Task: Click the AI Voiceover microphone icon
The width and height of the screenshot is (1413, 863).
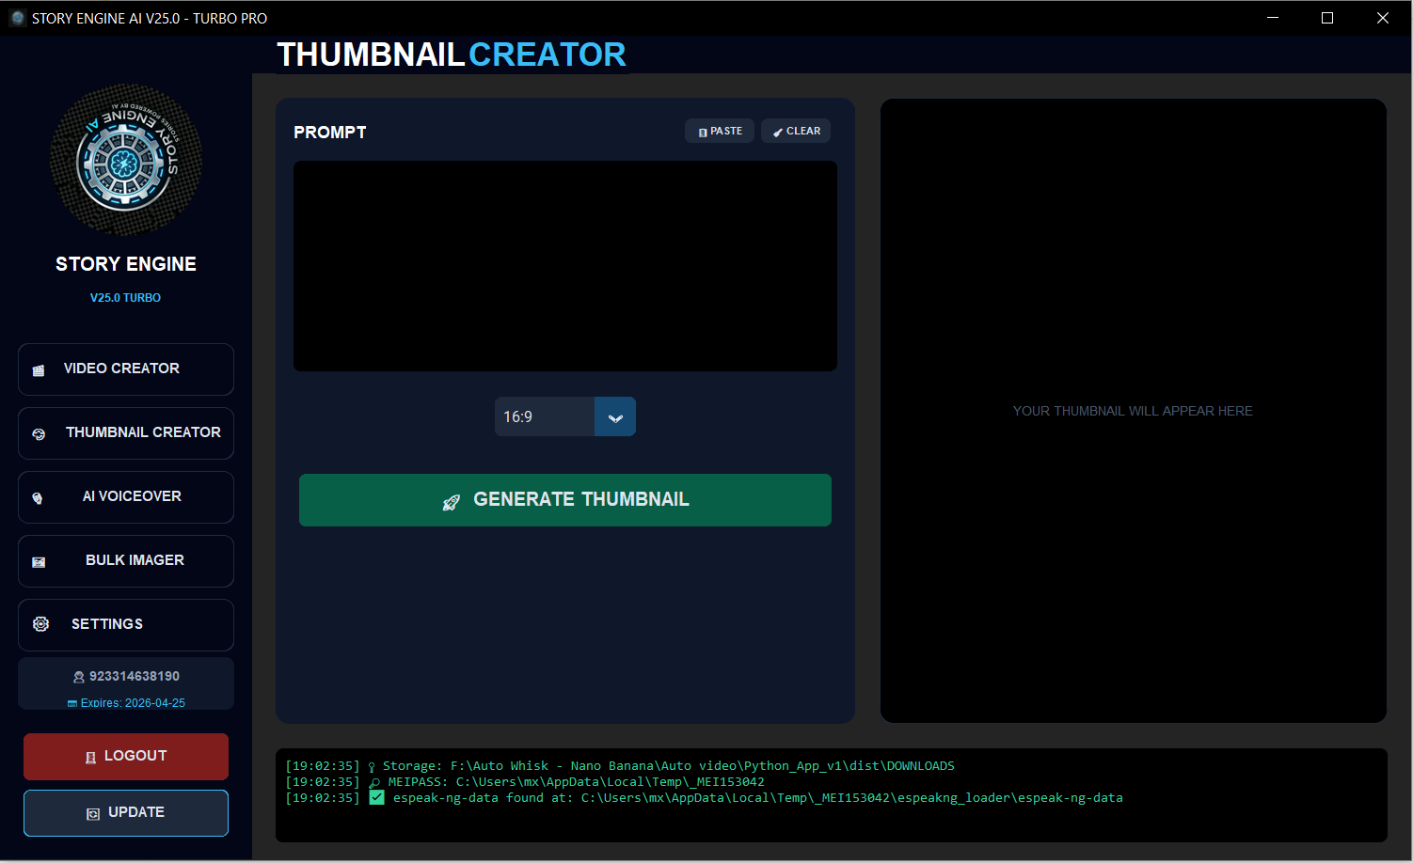Action: pyautogui.click(x=39, y=496)
